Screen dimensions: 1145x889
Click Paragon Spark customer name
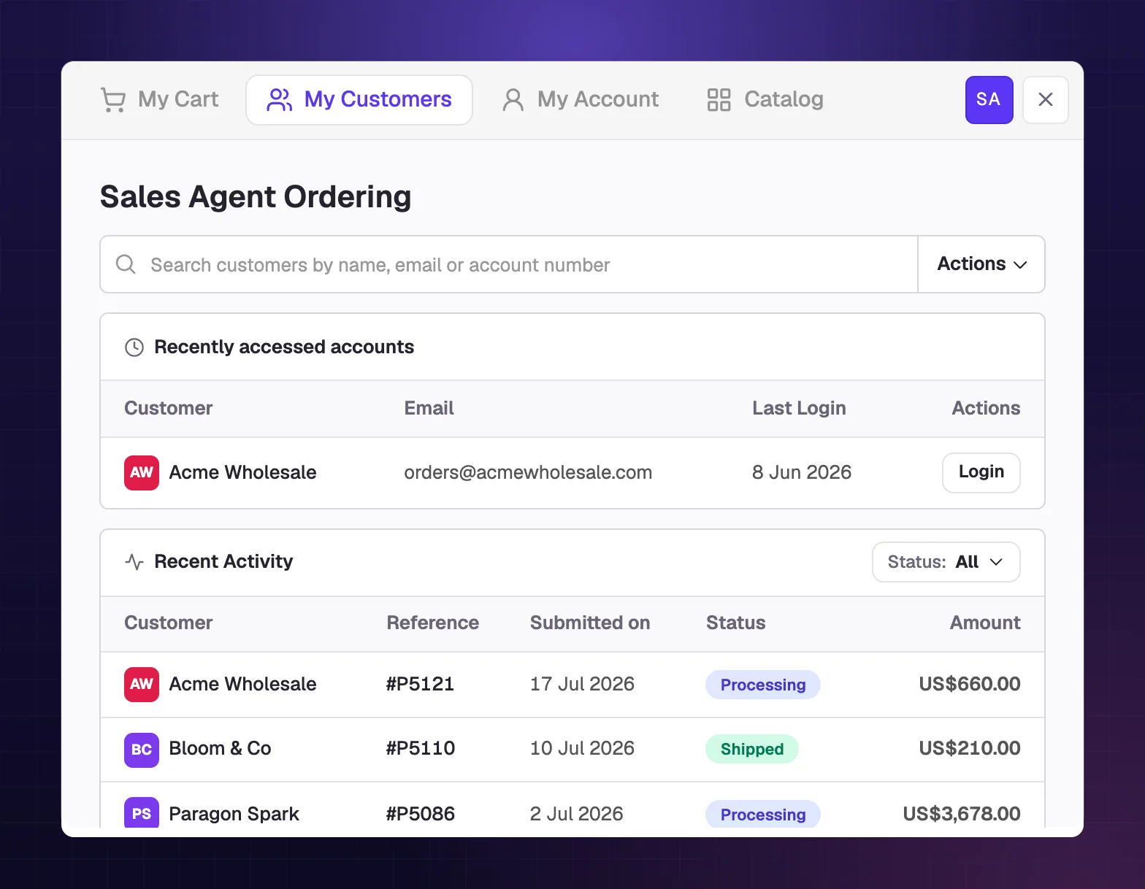click(234, 814)
